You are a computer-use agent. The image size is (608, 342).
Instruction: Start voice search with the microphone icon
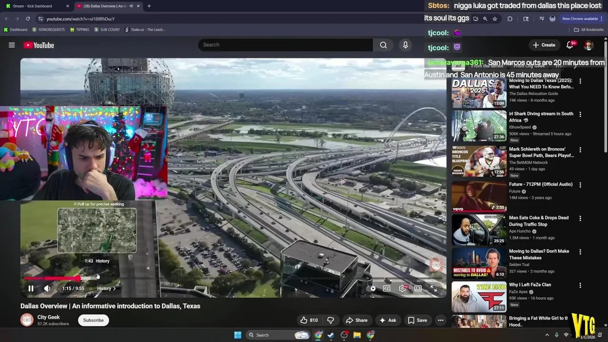coord(405,45)
